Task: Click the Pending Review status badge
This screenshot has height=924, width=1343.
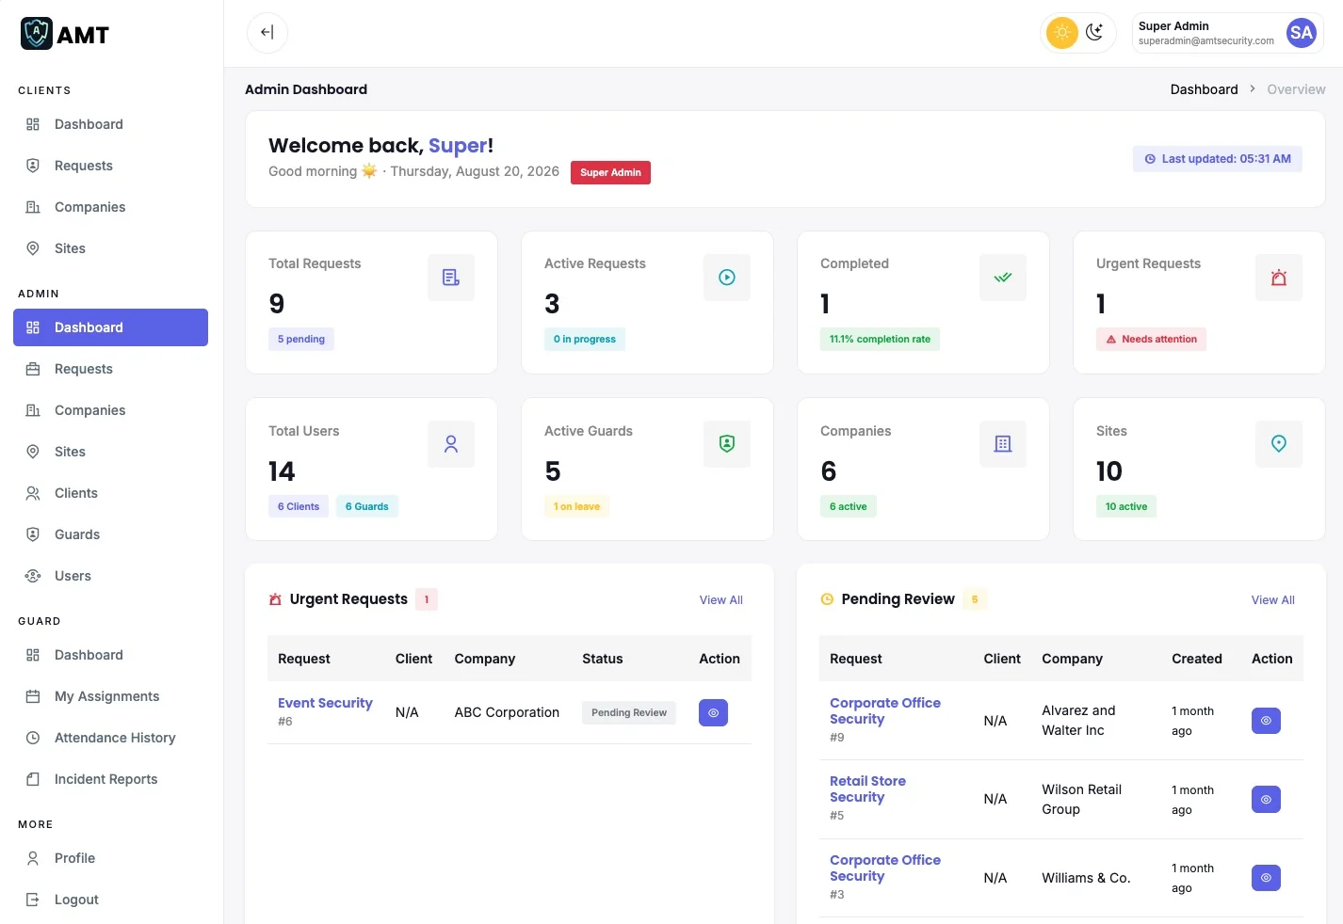Action: [x=629, y=712]
